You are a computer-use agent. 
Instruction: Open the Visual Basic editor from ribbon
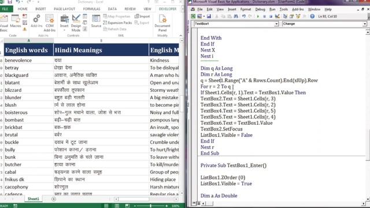(x=3, y=23)
